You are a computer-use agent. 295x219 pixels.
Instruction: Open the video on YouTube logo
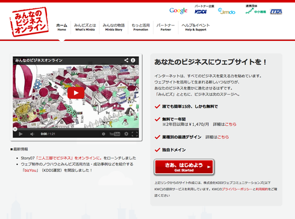[115, 134]
